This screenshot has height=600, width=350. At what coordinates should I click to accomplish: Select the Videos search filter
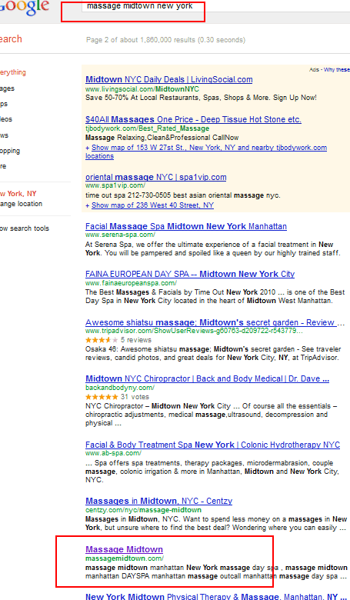point(6,119)
